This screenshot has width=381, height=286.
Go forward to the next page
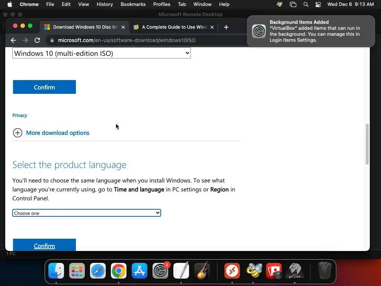(x=25, y=40)
